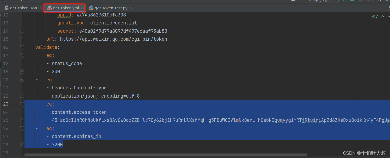
Task: Click the fold end marker on line 19
Action: pyautogui.click(x=22, y=72)
